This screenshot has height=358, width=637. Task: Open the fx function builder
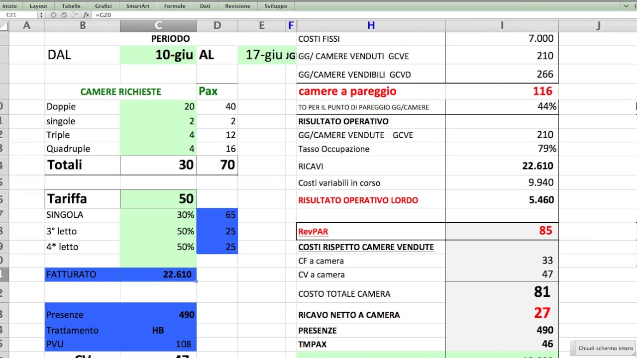86,15
